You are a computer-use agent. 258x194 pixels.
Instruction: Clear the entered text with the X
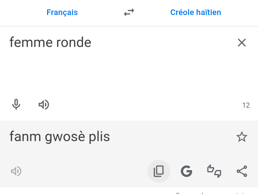[242, 43]
